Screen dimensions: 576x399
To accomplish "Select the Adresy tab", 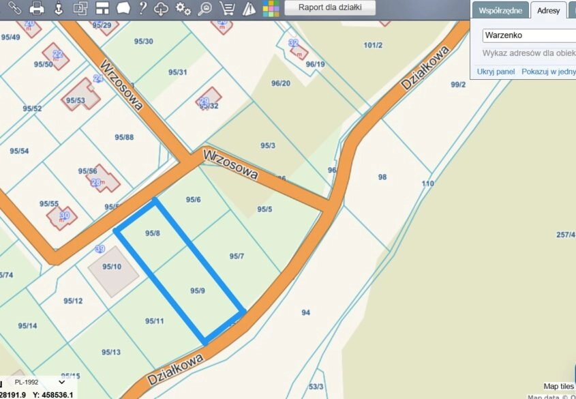I will coord(548,11).
